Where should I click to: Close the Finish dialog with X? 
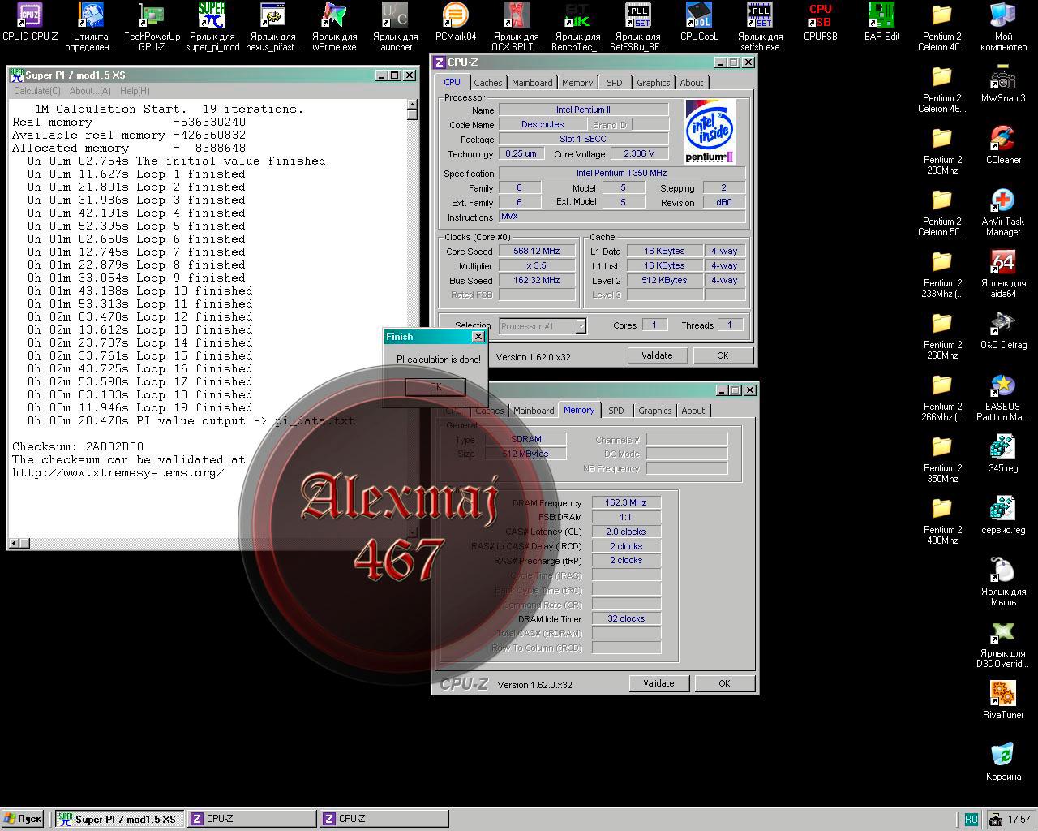478,337
